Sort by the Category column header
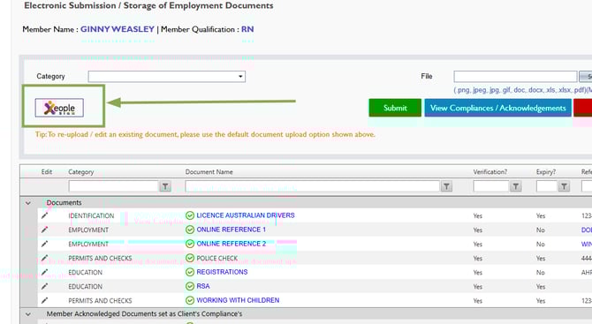 click(x=80, y=172)
